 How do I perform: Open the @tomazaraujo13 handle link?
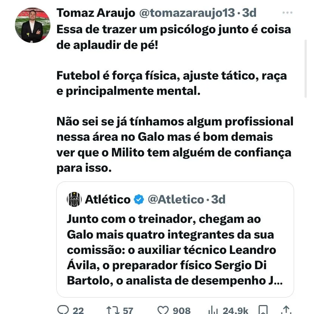(187, 13)
